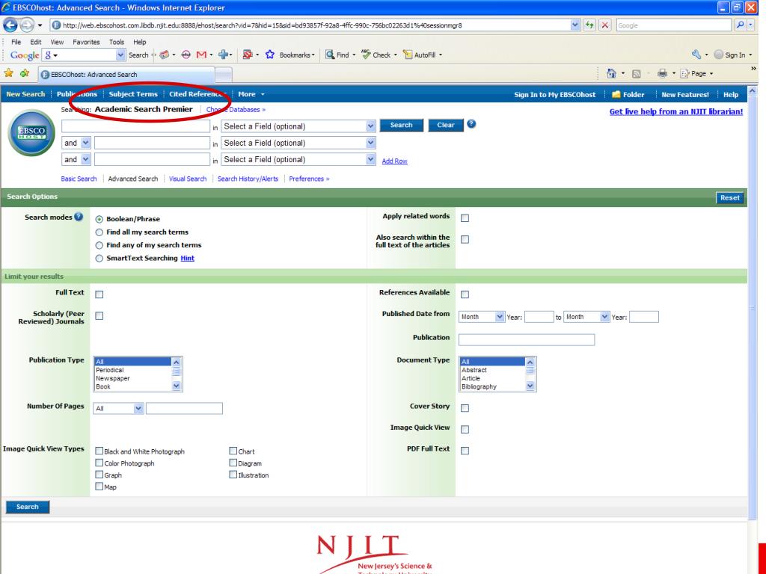Open the Gmail icon in Google toolbar

point(201,55)
